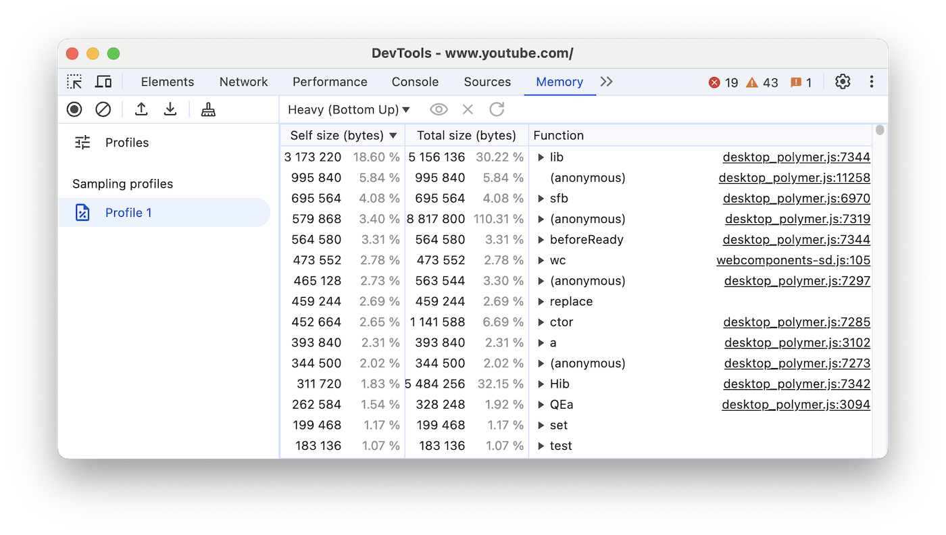Open the webcomponents-sd.js:105 source link
The width and height of the screenshot is (946, 535).
point(793,261)
